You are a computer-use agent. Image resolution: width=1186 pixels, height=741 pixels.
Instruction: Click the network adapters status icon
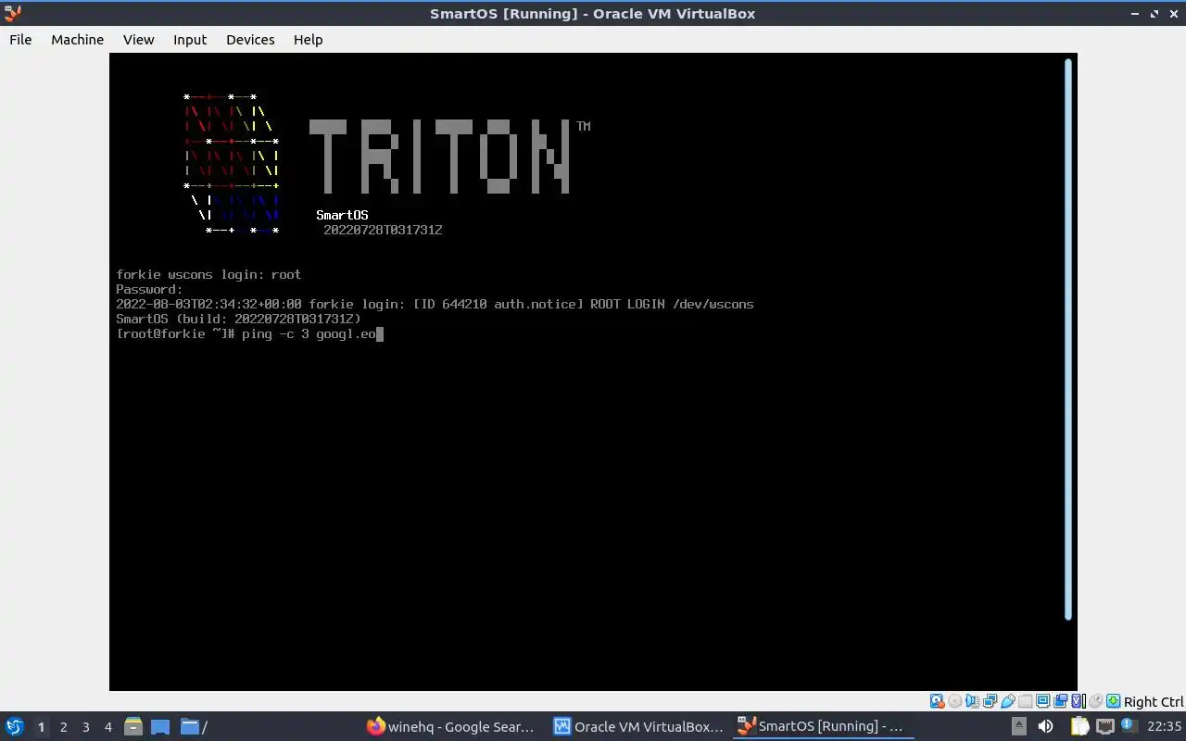tap(990, 701)
